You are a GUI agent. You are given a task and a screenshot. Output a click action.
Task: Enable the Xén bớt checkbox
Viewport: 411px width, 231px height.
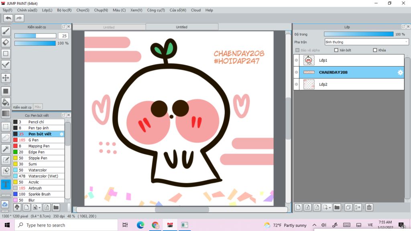tap(336, 50)
